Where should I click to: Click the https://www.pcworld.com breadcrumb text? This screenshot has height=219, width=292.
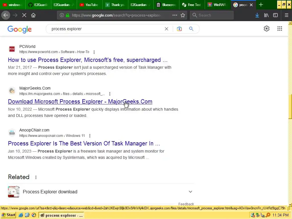point(38,52)
